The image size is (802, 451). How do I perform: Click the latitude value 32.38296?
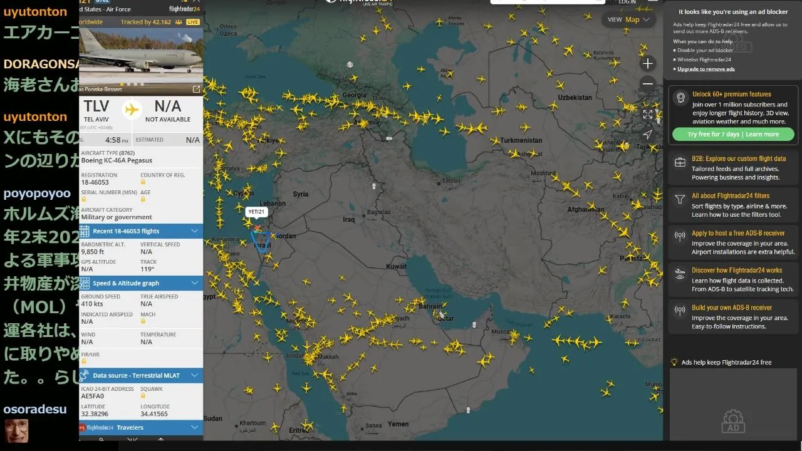[x=95, y=414]
